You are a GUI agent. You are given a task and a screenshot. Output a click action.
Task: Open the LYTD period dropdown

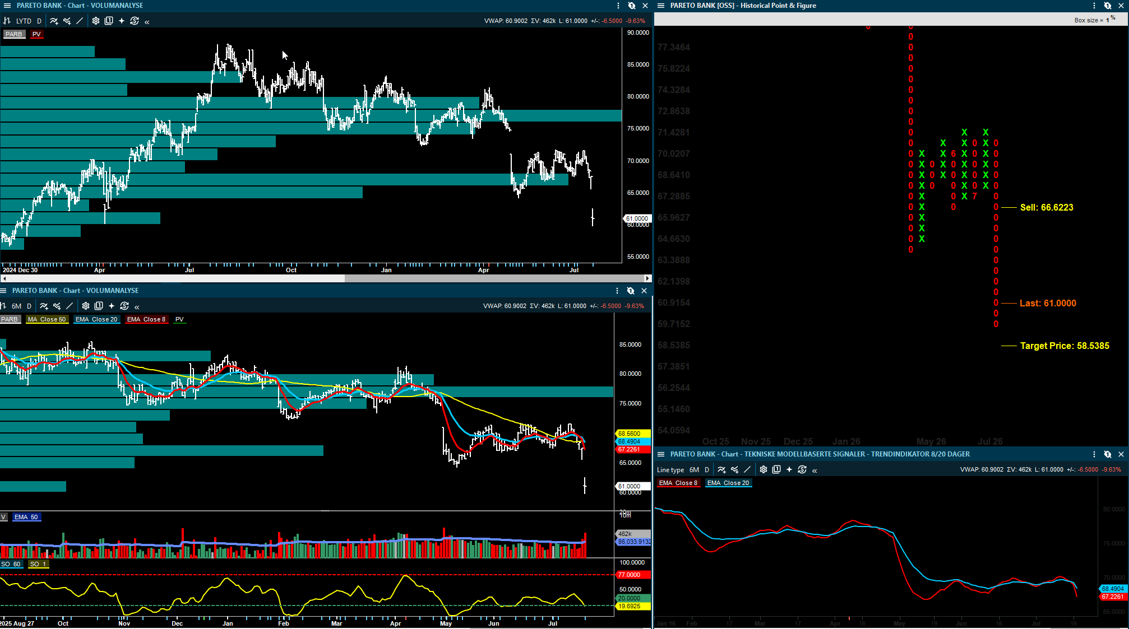tap(24, 21)
